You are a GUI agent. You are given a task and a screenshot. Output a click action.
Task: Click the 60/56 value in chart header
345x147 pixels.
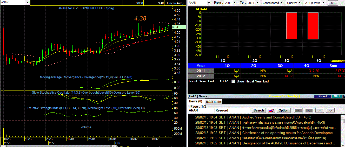point(139,3)
